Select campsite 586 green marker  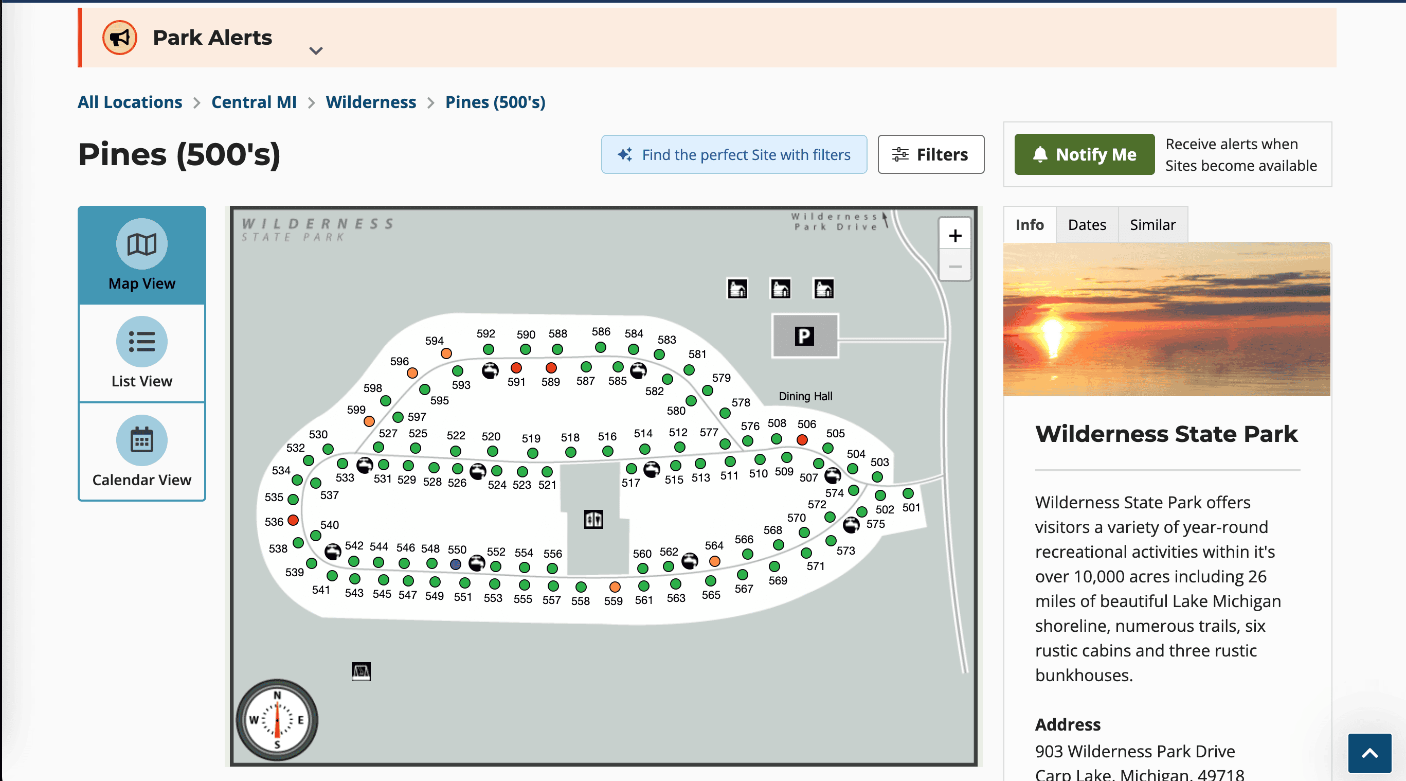(x=600, y=347)
